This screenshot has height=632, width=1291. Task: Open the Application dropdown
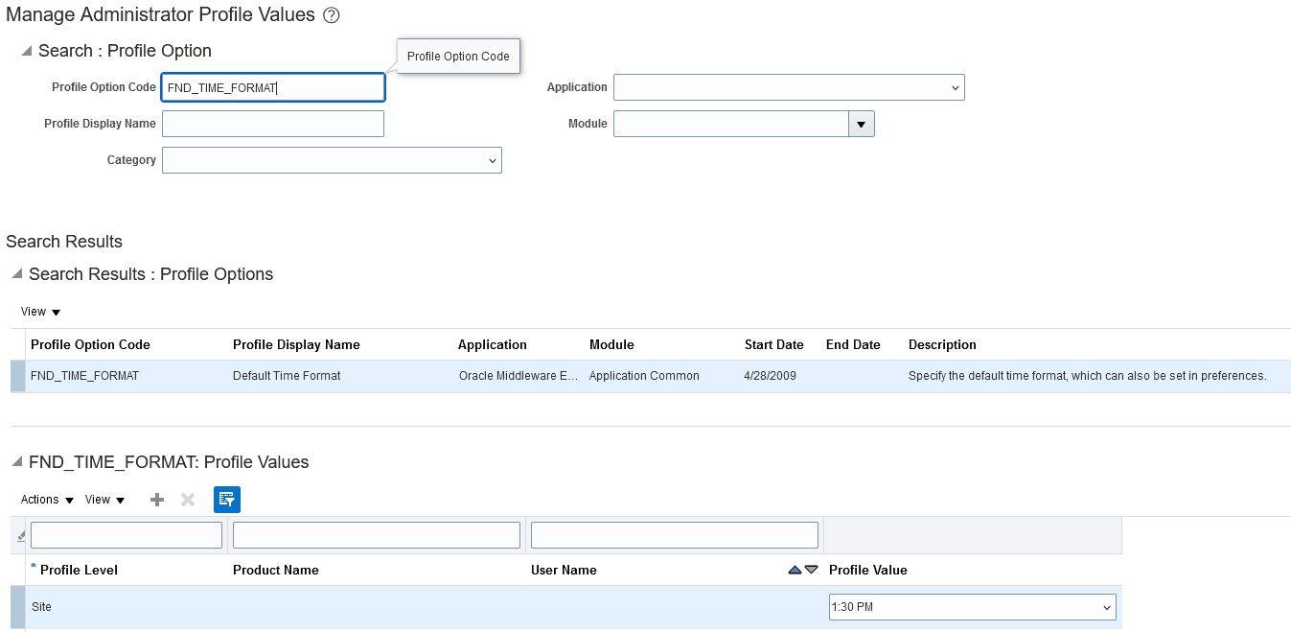point(789,87)
